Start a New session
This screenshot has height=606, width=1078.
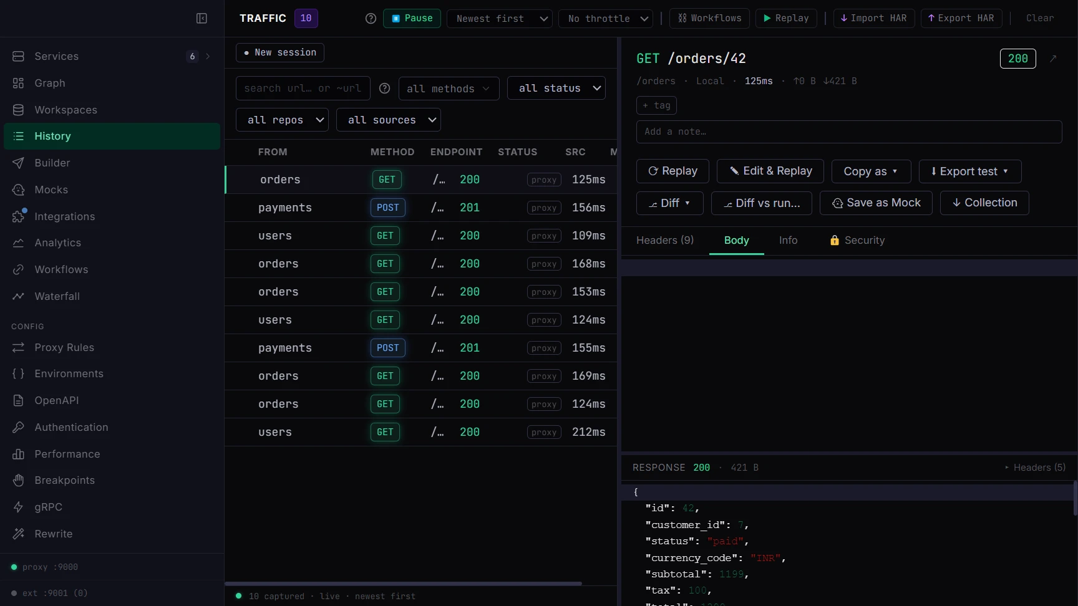280,52
